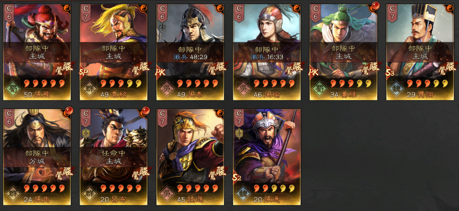Select the 張遼 general card

pyautogui.click(x=267, y=157)
